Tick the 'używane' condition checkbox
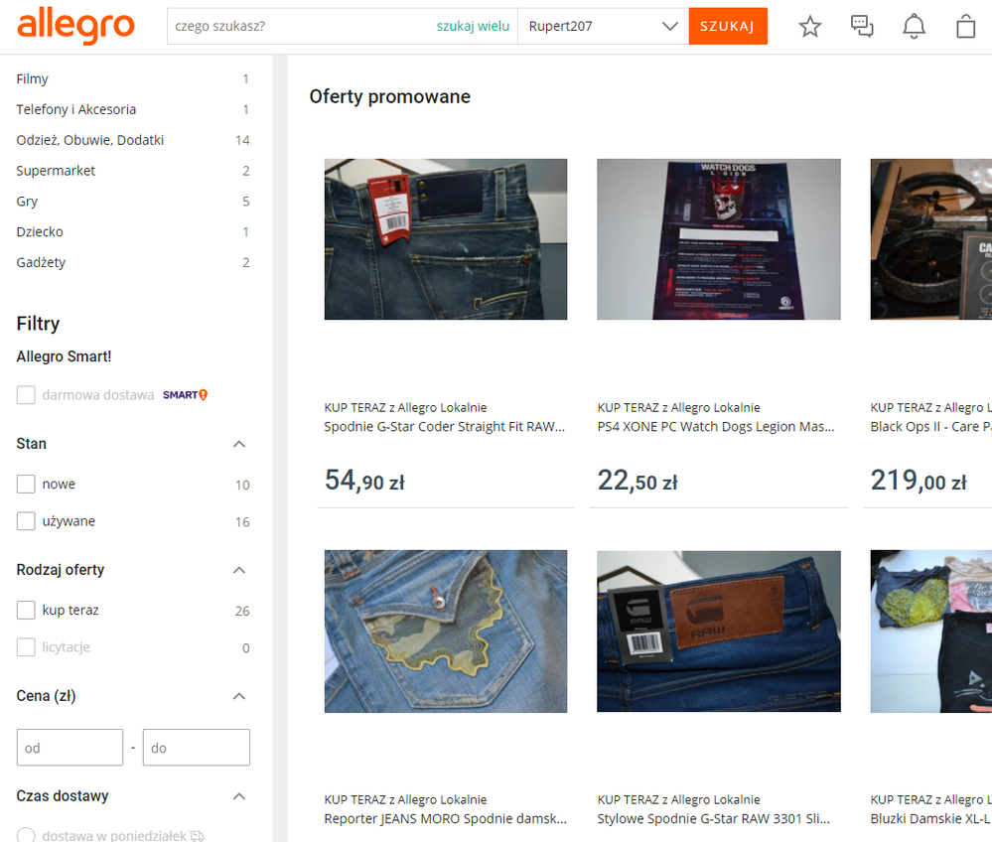992x842 pixels. pos(26,521)
